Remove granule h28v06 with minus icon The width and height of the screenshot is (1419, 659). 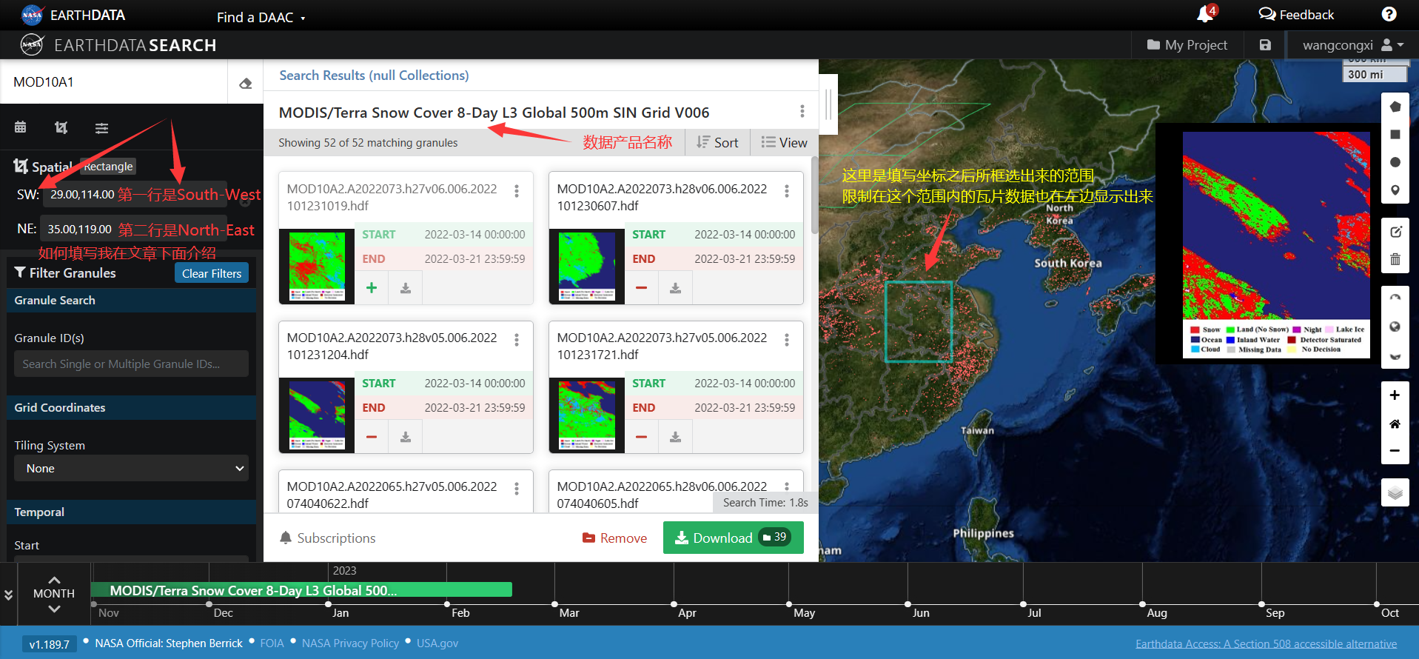click(642, 288)
